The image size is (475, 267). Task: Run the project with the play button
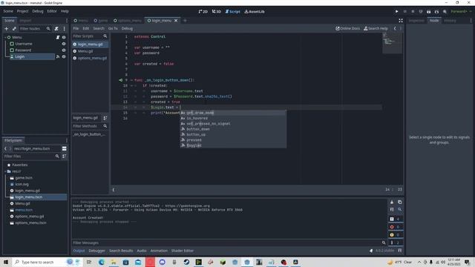pyautogui.click(x=396, y=12)
